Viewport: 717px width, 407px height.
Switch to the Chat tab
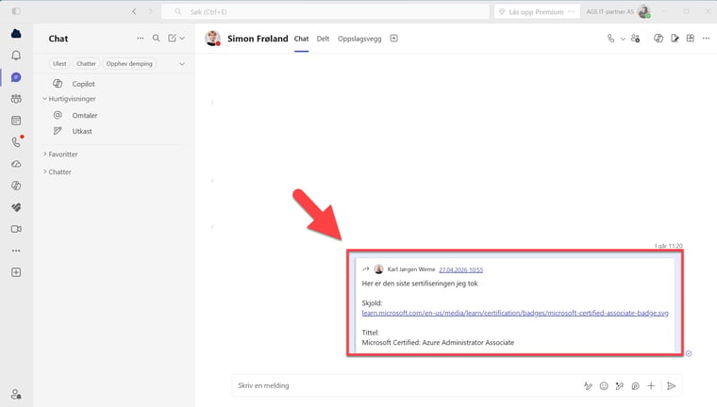click(301, 39)
